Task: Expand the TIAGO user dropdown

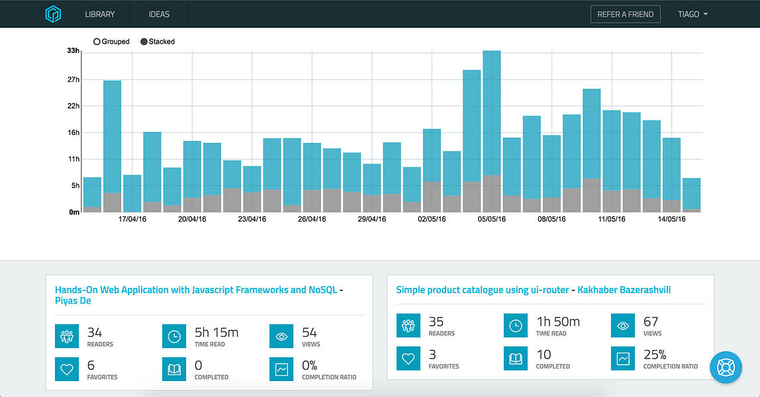Action: click(x=692, y=14)
